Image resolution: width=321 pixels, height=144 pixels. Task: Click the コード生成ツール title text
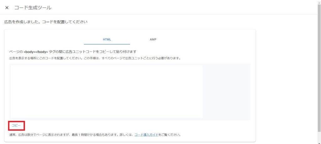33,7
